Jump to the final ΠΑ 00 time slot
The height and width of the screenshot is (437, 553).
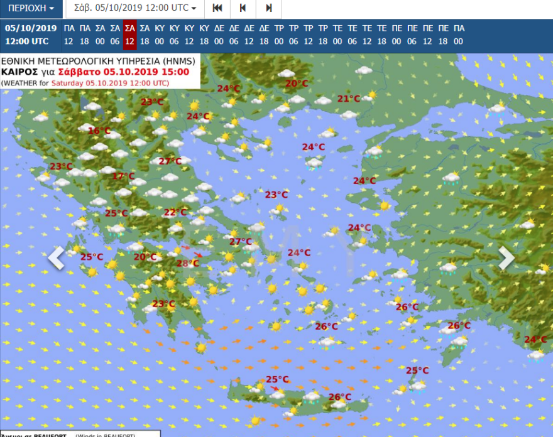(x=459, y=35)
